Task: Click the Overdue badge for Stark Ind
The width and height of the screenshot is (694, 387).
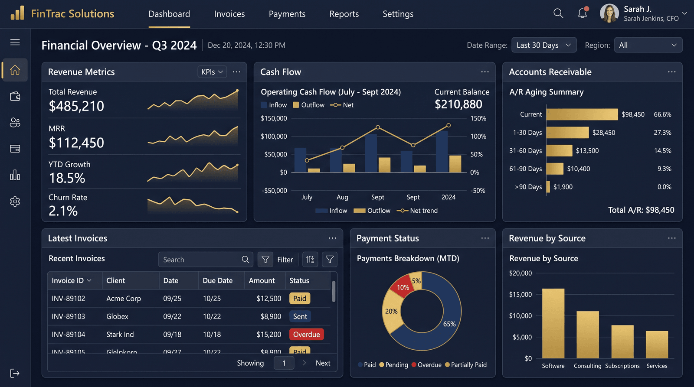Action: [x=307, y=334]
